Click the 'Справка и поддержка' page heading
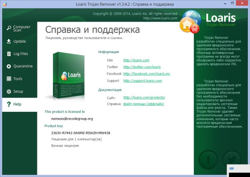The width and height of the screenshot is (250, 177). [x=92, y=30]
